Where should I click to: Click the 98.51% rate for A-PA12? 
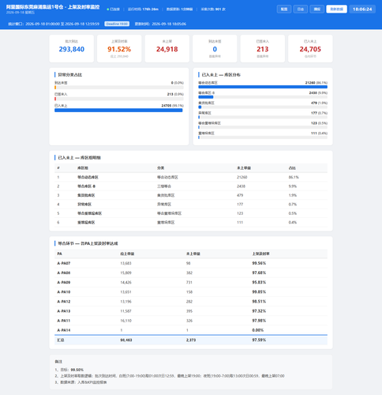click(259, 302)
